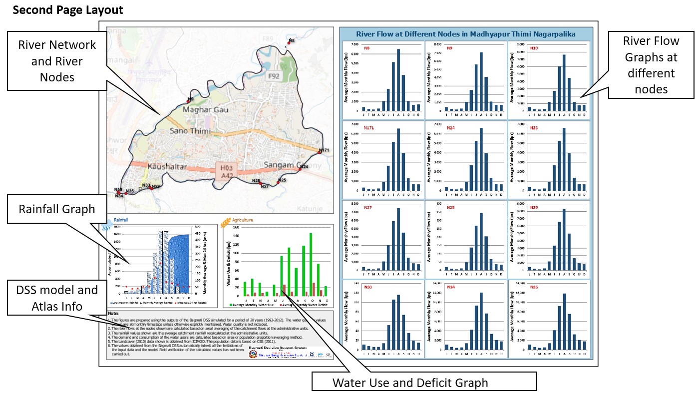The height and width of the screenshot is (399, 700).
Task: Click the 'Second Page Layout' heading
Action: coord(68,10)
